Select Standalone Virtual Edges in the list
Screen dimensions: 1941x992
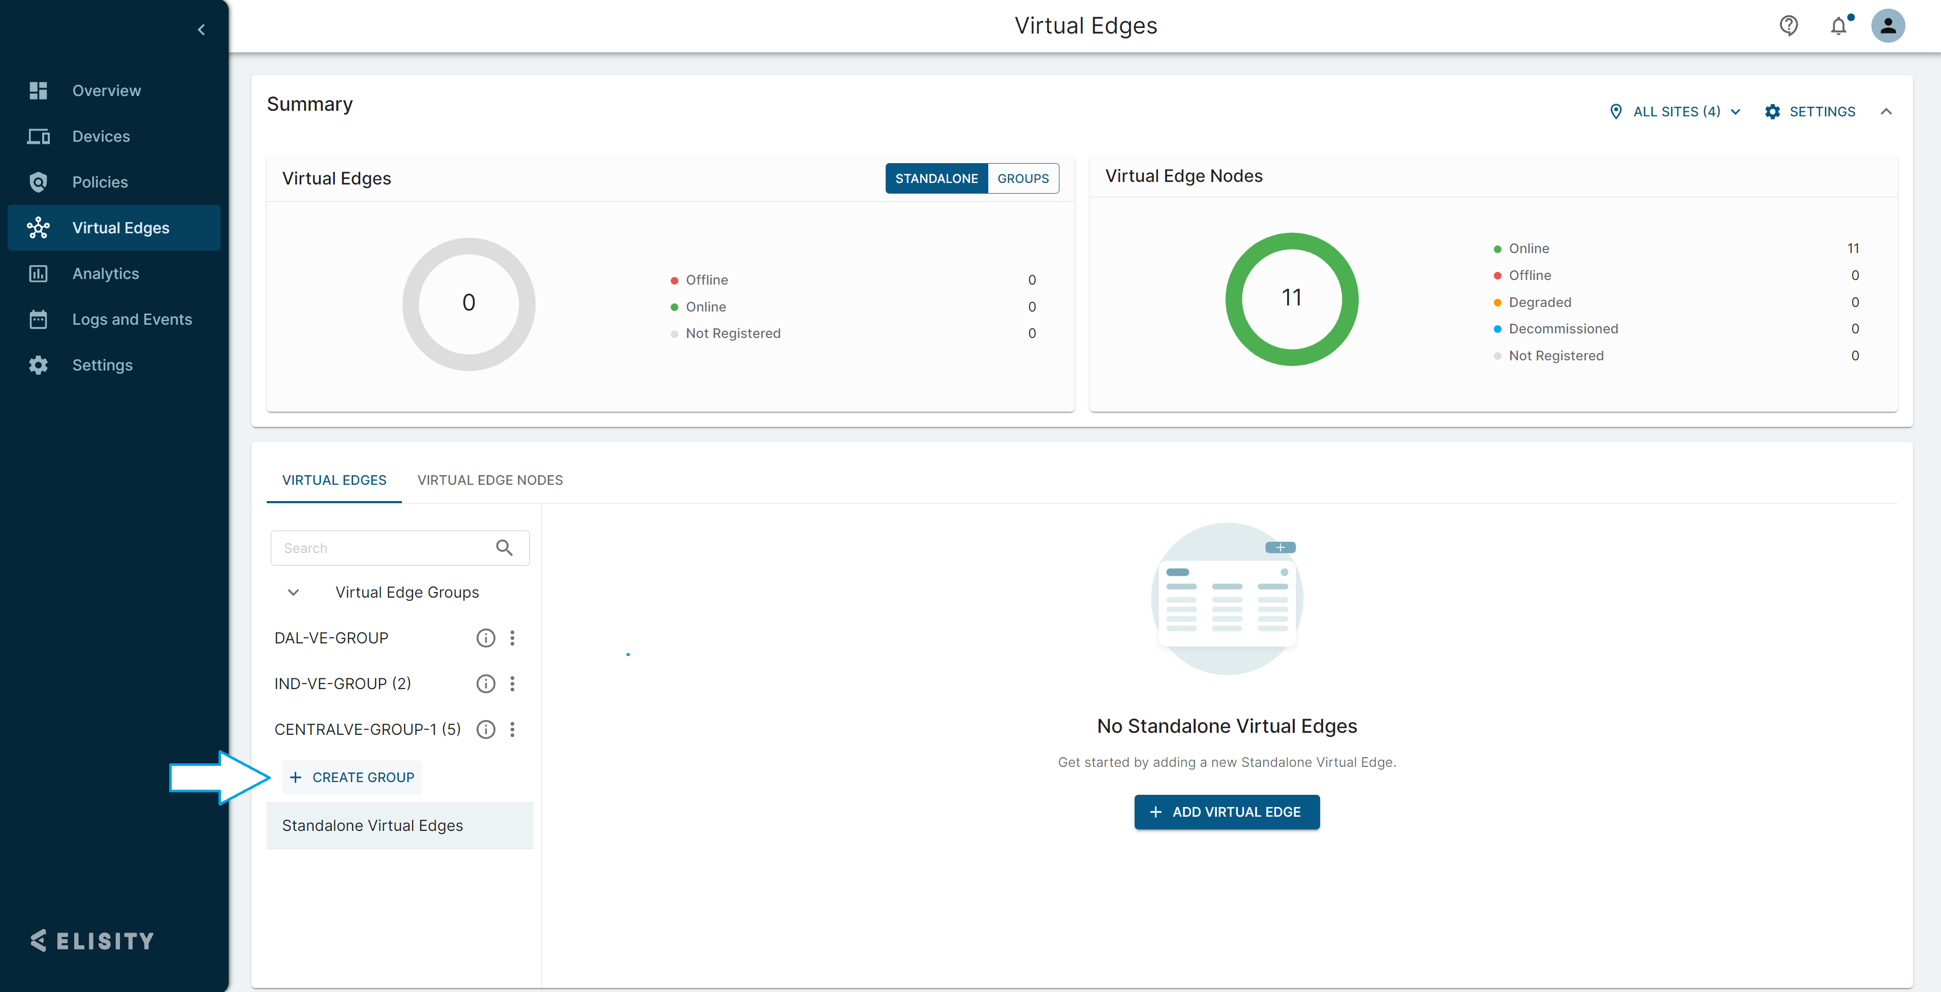(x=372, y=825)
